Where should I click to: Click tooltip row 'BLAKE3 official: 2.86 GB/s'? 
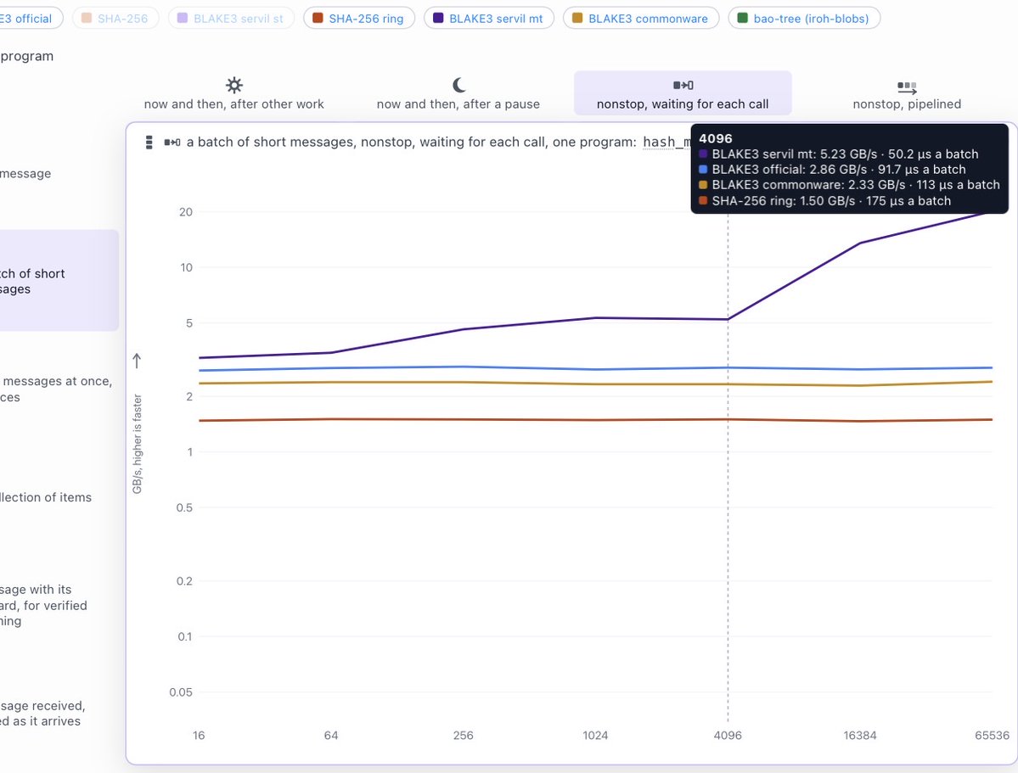pos(832,170)
